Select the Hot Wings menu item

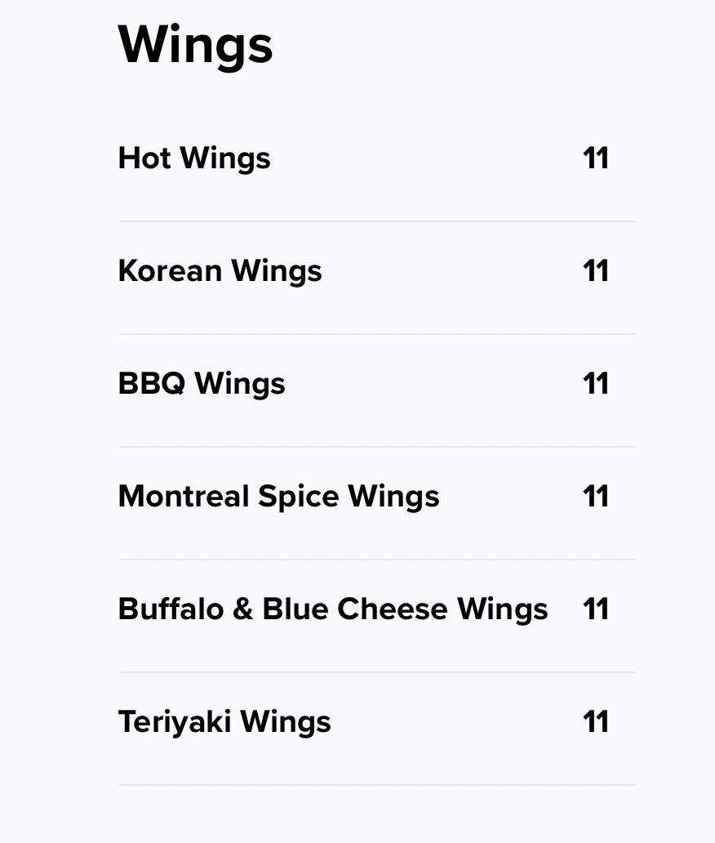[x=194, y=158]
